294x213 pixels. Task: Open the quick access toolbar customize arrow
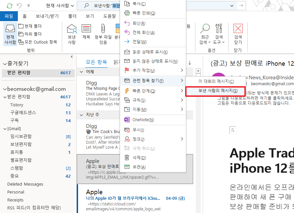coord(28,6)
